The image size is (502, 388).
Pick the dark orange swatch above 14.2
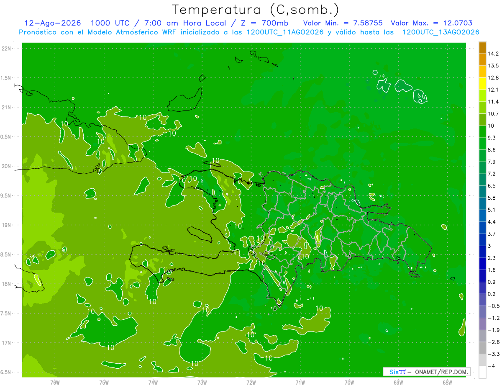click(482, 48)
